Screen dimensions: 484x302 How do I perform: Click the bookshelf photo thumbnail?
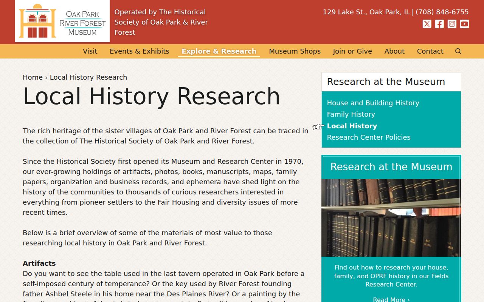point(391,218)
